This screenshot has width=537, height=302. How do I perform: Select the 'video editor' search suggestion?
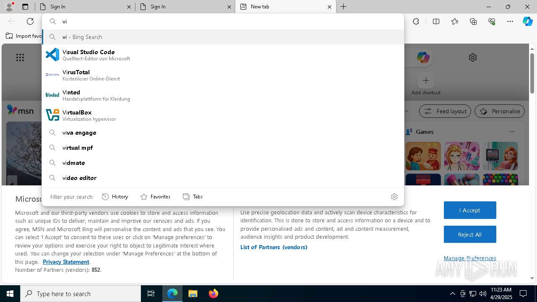[223, 178]
